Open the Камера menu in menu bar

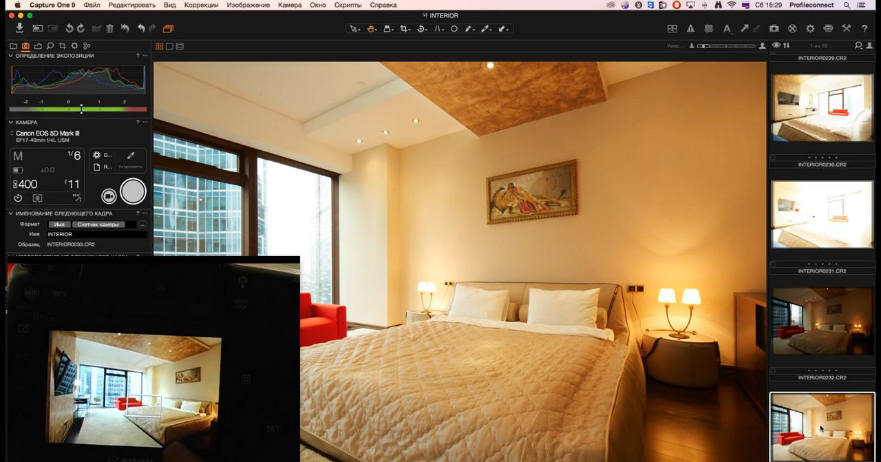[290, 5]
